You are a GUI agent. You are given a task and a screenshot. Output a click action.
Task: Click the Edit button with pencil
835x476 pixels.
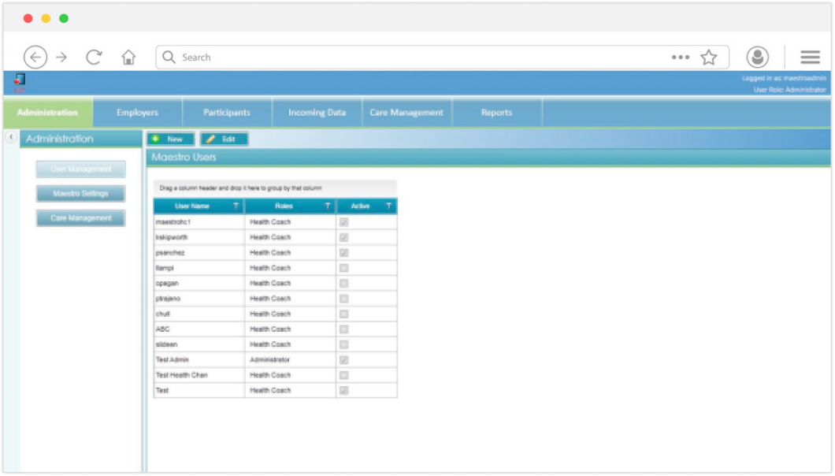(x=225, y=139)
